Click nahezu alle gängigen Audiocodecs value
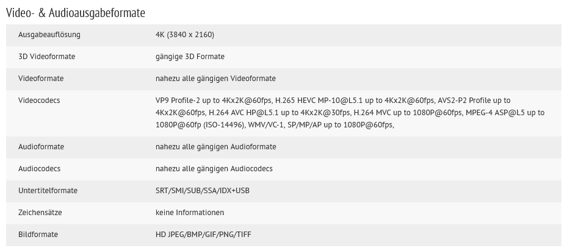The image size is (573, 248). [214, 169]
